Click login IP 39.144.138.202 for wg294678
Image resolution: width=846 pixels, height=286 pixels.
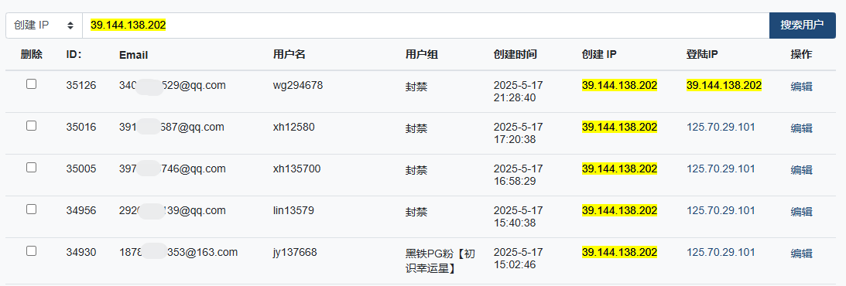point(724,85)
